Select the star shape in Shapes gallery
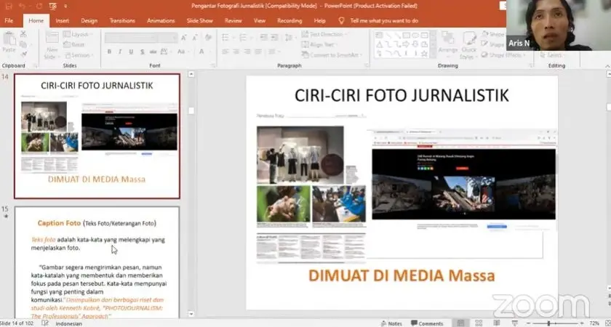The height and width of the screenshot is (327, 611). (x=424, y=54)
